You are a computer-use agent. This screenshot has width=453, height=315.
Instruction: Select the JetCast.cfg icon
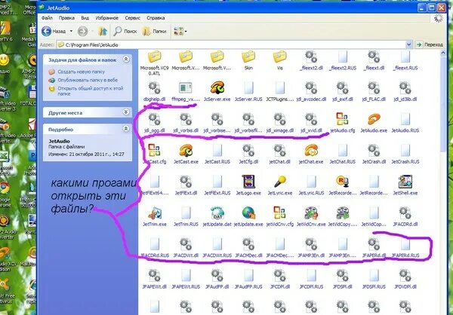[154, 150]
